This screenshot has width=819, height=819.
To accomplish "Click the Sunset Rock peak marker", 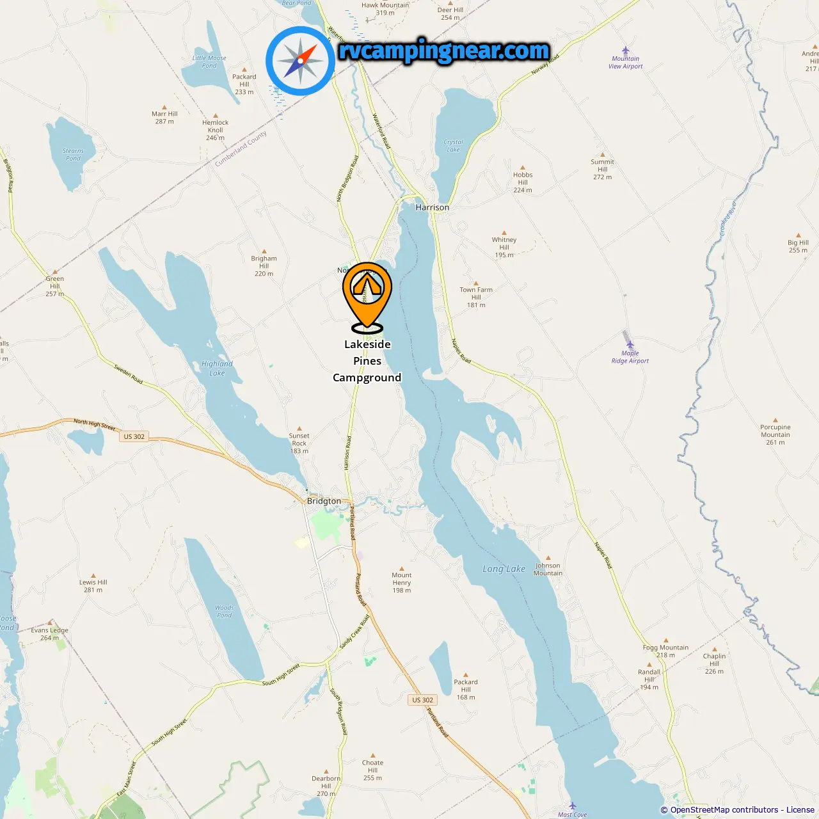I will pos(299,429).
